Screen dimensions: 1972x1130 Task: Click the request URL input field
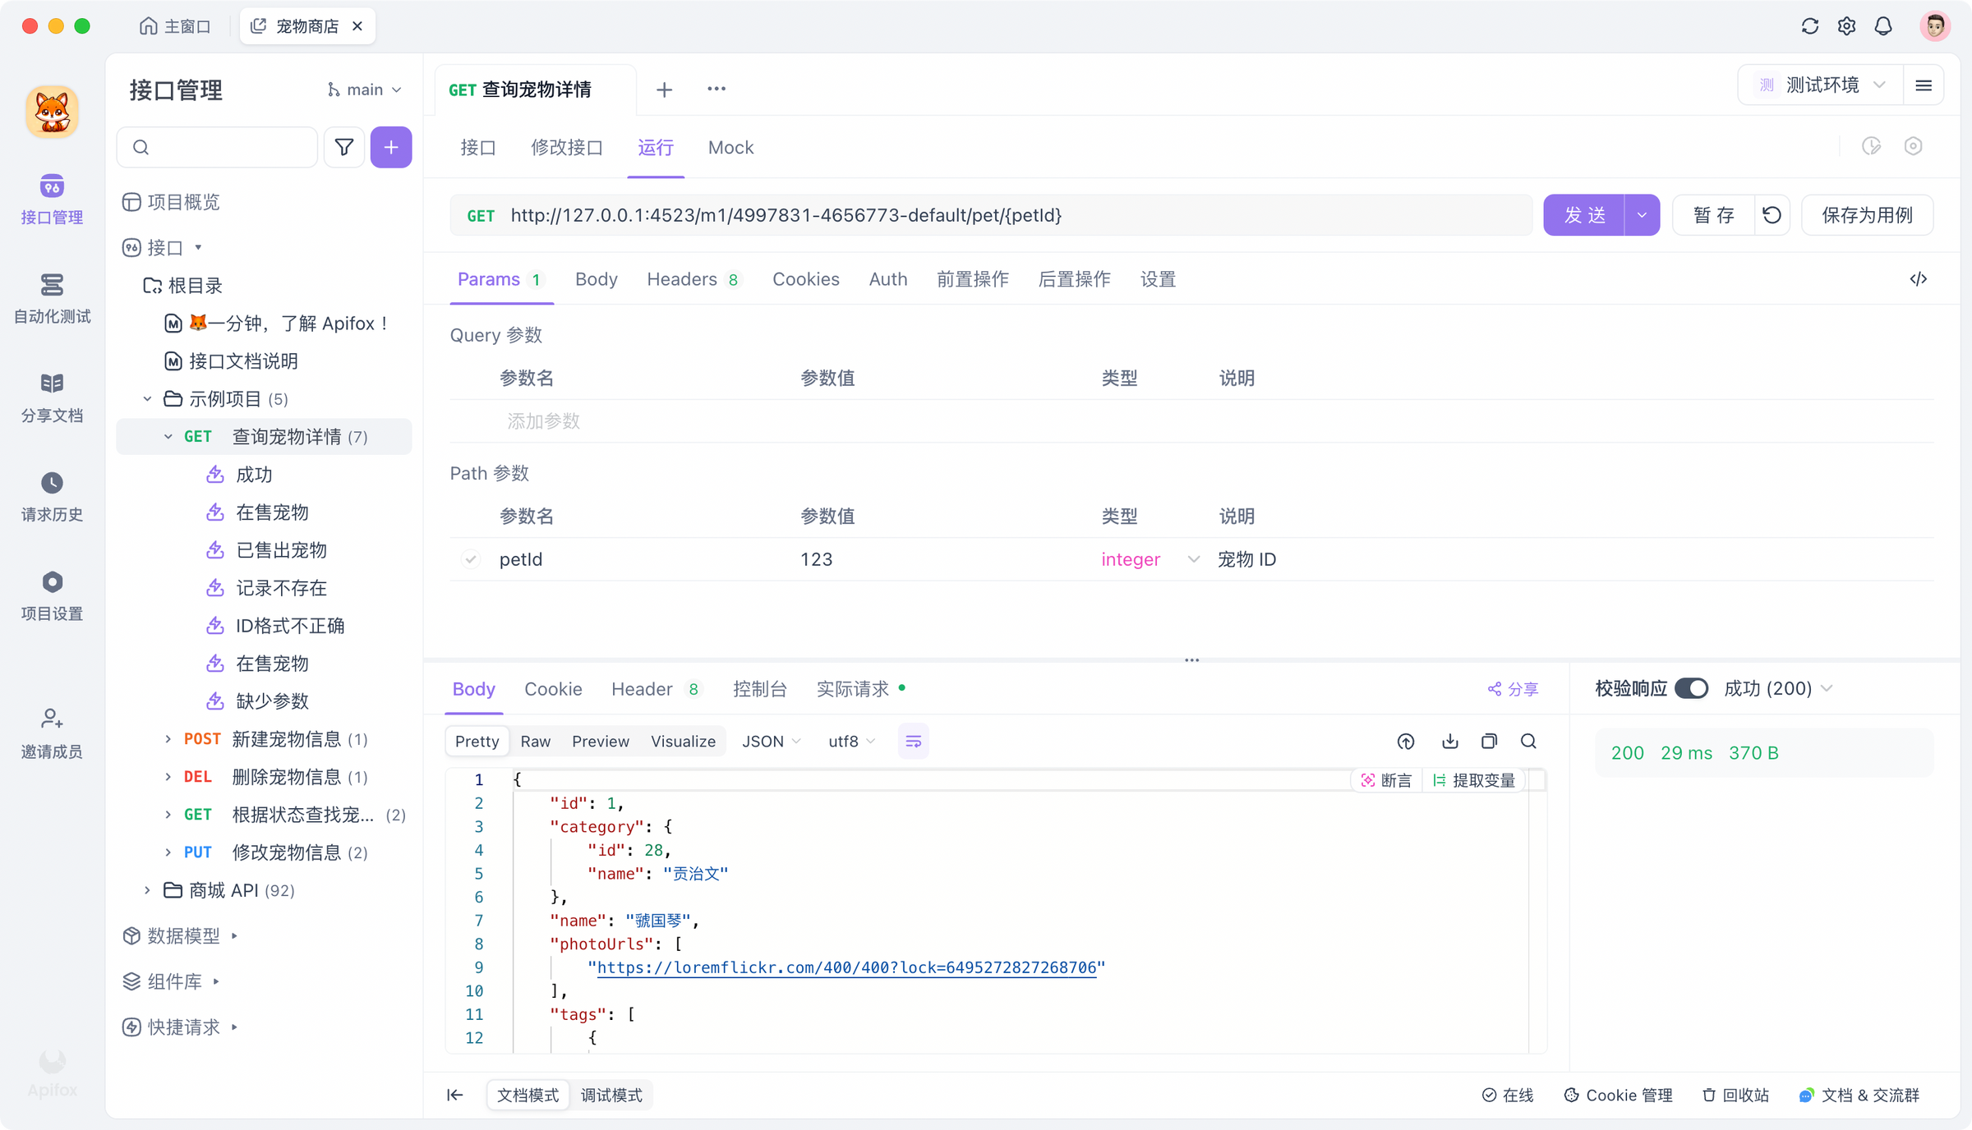click(986, 215)
